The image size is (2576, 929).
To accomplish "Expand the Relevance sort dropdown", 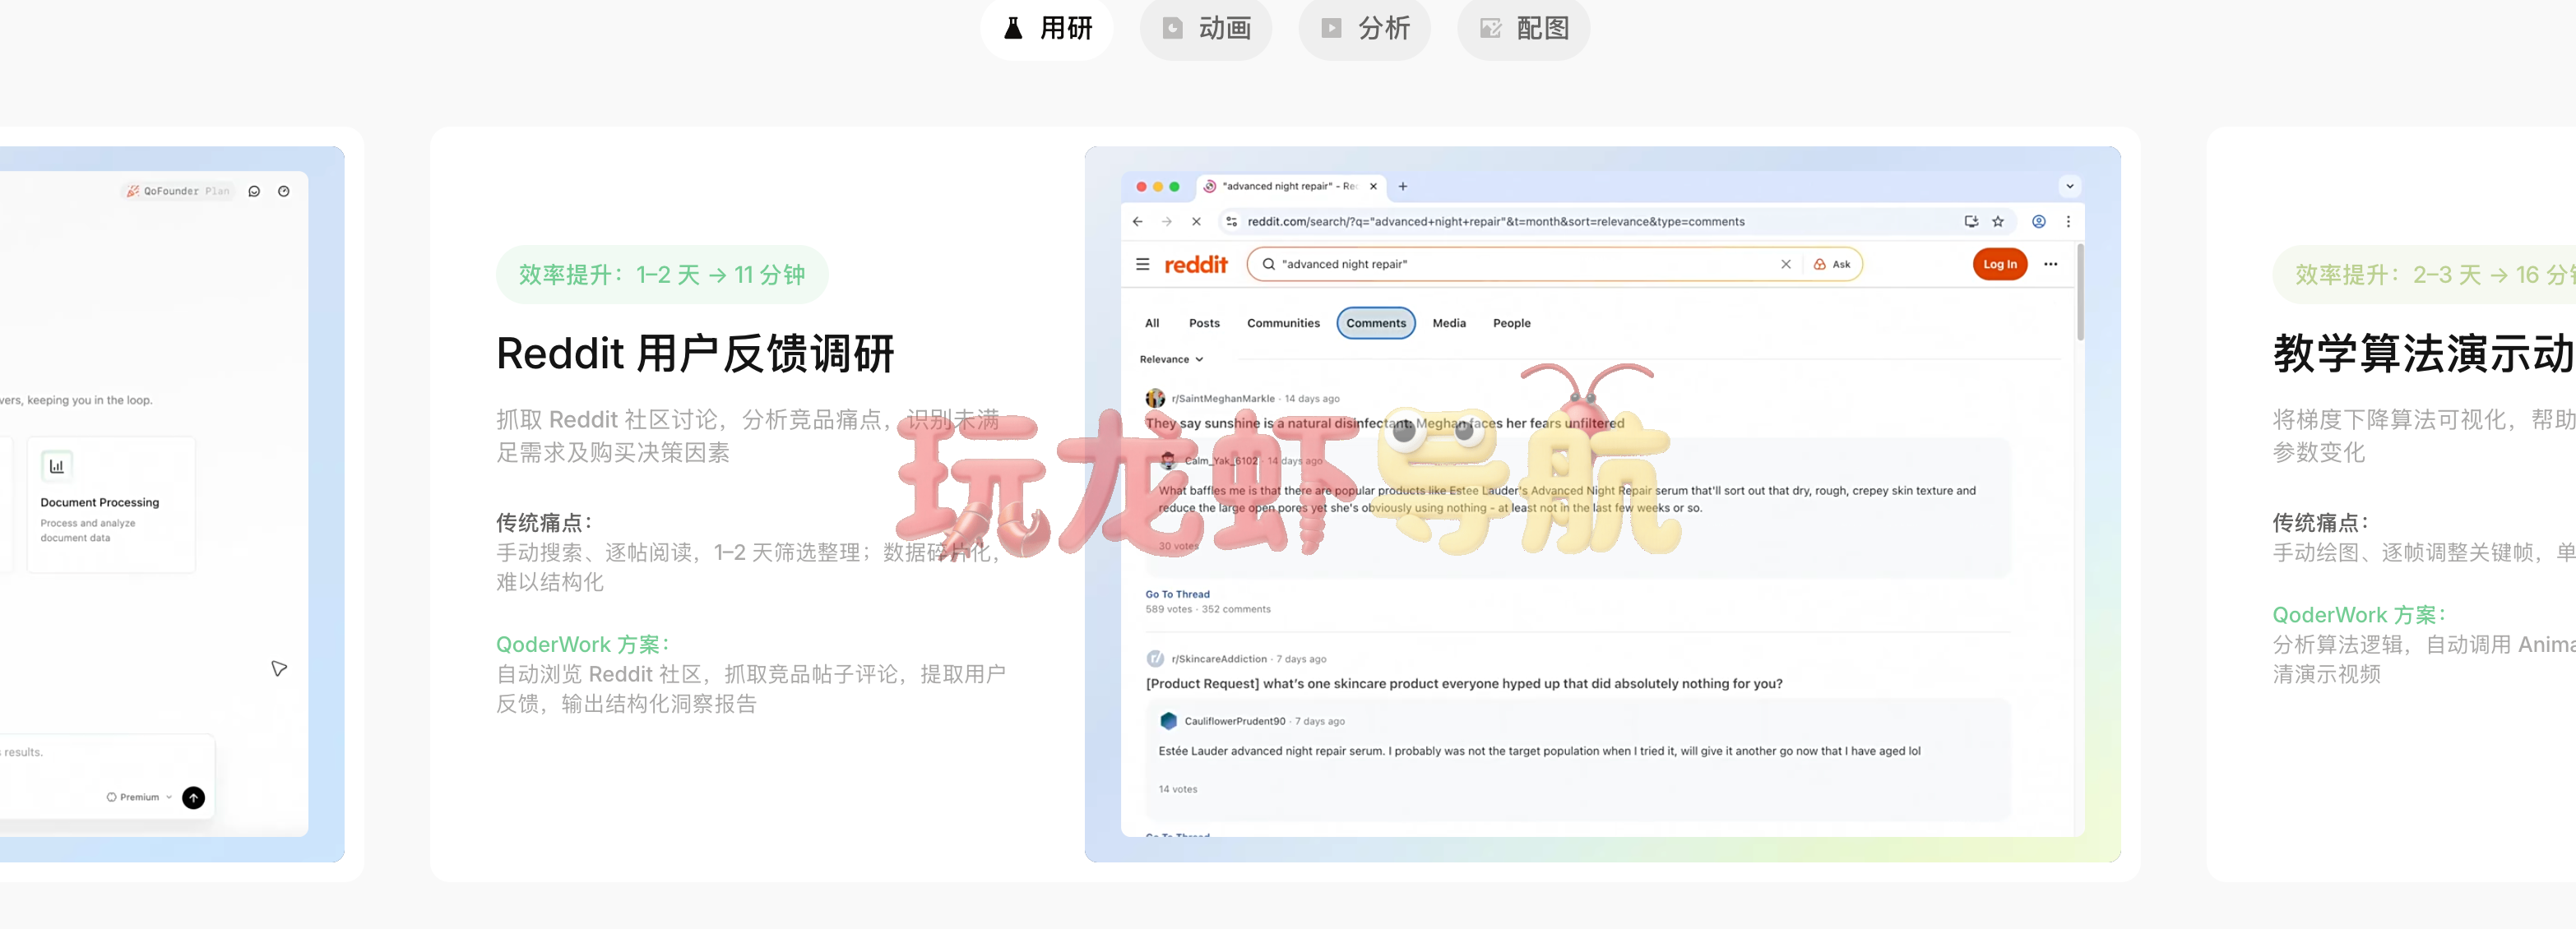I will pos(1171,359).
